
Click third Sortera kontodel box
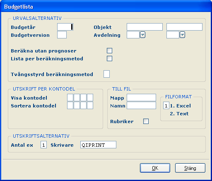click(x=83, y=105)
